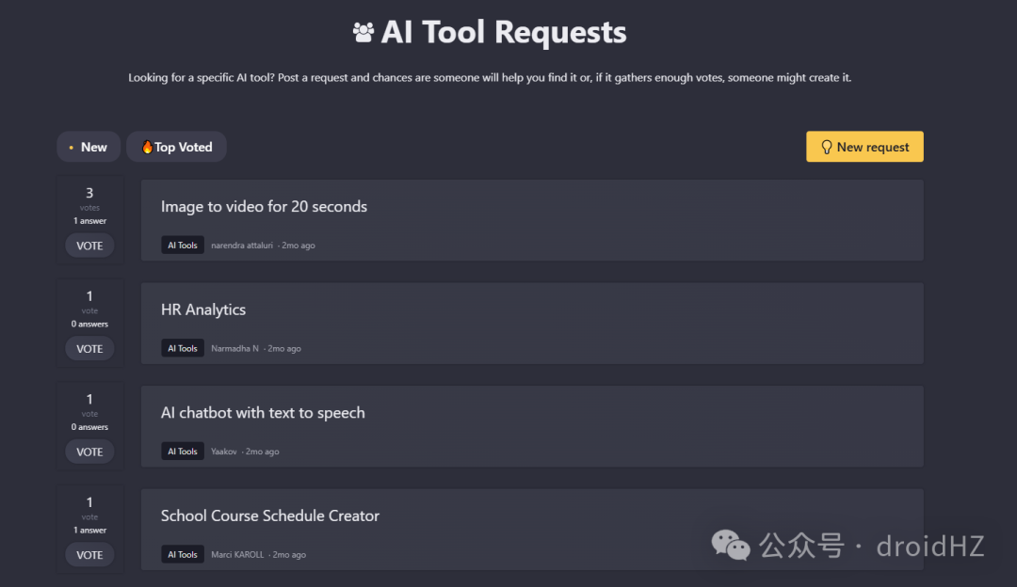The image size is (1017, 587).
Task: Open narendra attaluri's author profile
Action: click(242, 245)
